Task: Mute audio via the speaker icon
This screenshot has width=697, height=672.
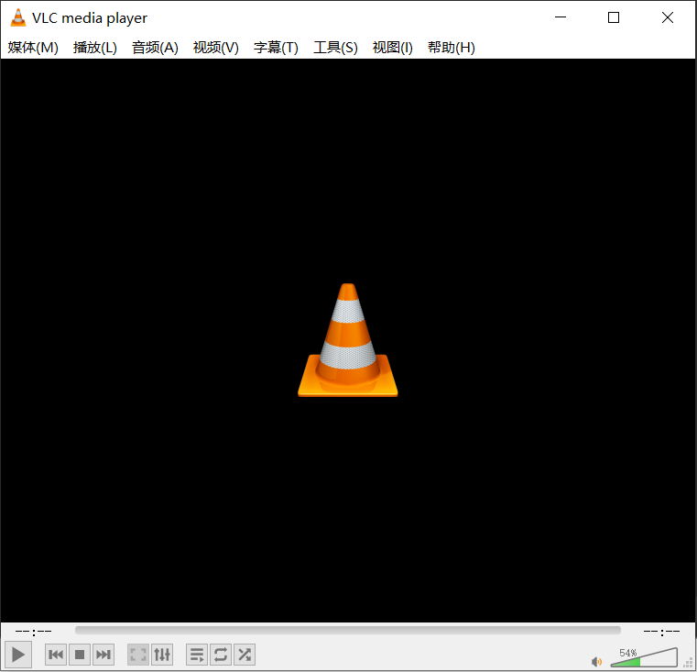Action: click(596, 662)
